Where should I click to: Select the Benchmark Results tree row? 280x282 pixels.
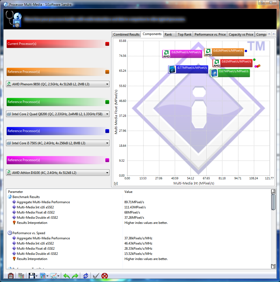tap(26, 197)
